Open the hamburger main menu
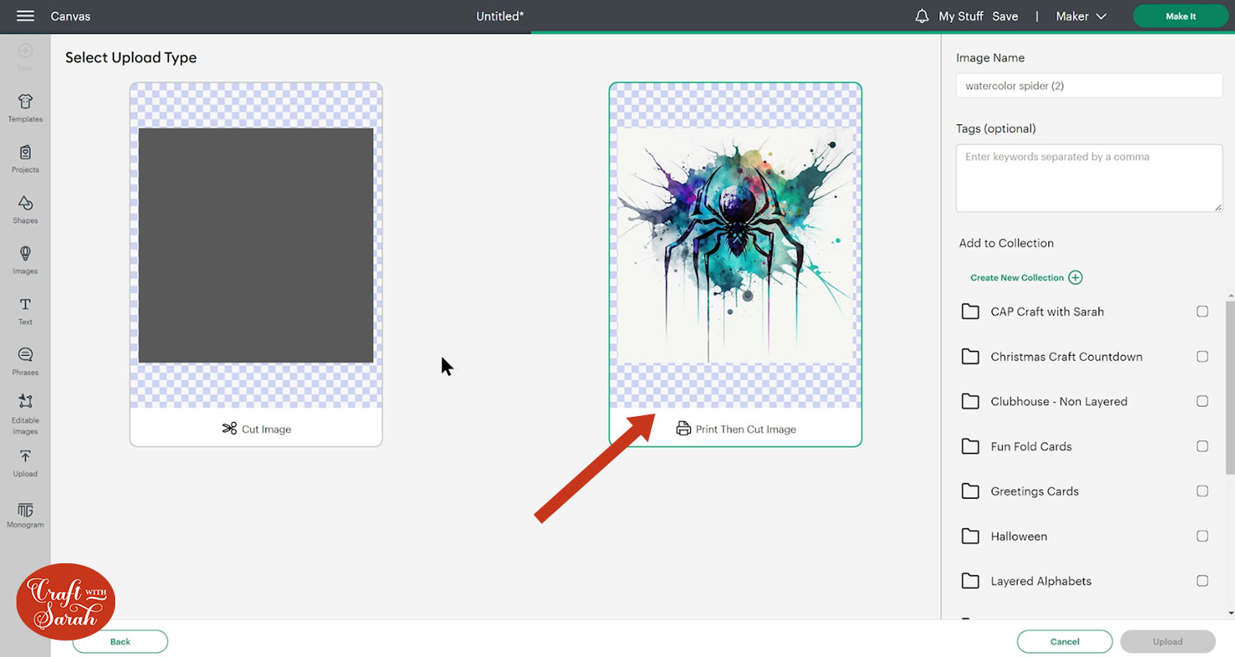Image resolution: width=1235 pixels, height=657 pixels. click(x=26, y=16)
